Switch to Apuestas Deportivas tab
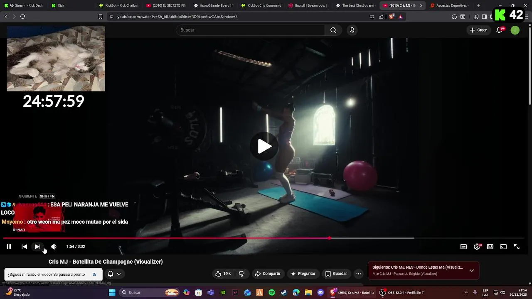The image size is (532, 299). click(451, 5)
